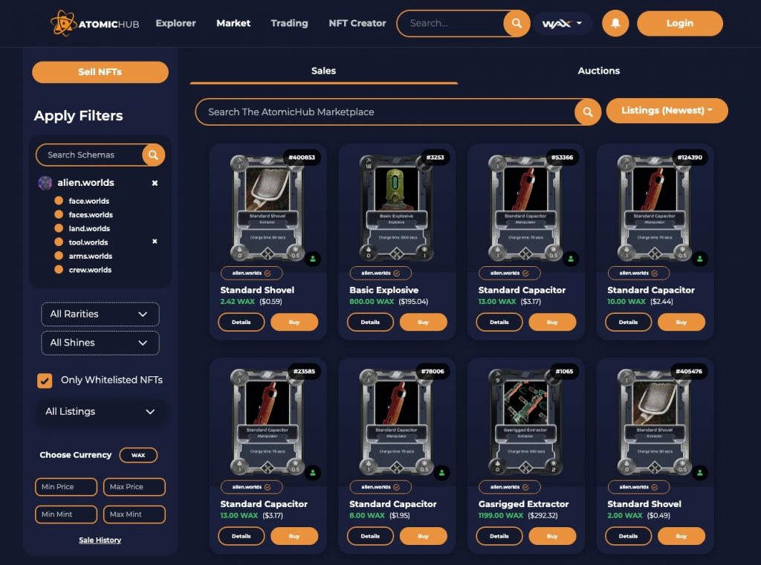Click the marketplace search magnifier button

[587, 112]
